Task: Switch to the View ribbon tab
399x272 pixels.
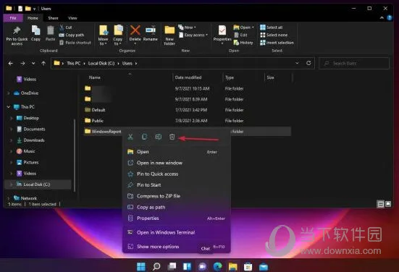Action: (x=72, y=18)
